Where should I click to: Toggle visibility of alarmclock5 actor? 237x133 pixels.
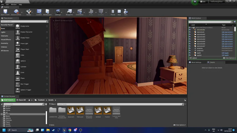pyautogui.click(x=190, y=42)
